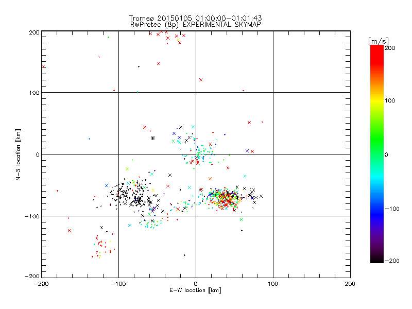412x309 pixels.
Task: Click the subtitle 'RwPretec (8p) EXPERIMENTAL SKYMAP'
Action: 196,25
